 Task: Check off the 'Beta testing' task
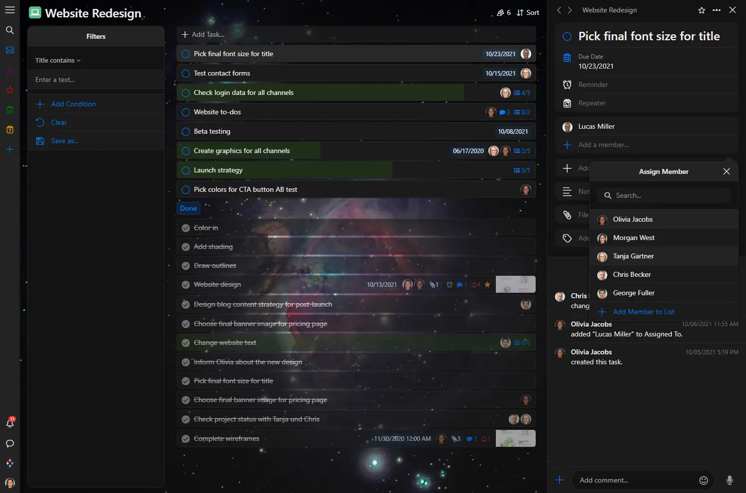point(186,132)
